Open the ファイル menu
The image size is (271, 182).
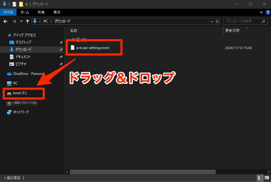8,12
